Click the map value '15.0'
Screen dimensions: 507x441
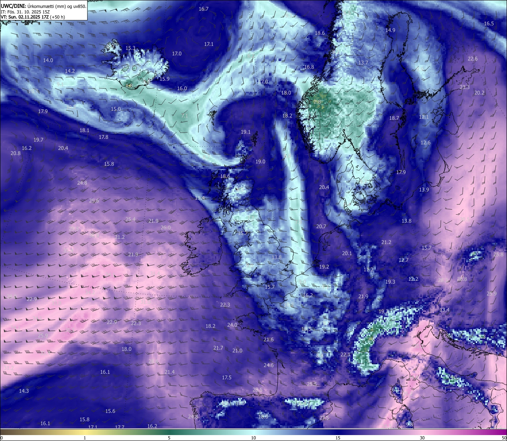pos(116,109)
